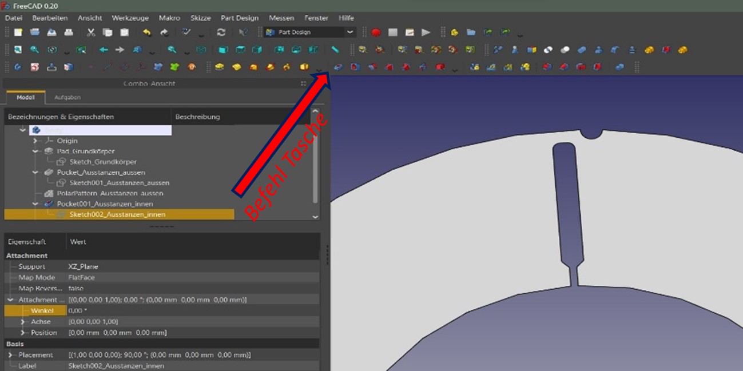The width and height of the screenshot is (743, 371).
Task: Click the Print icon in the toolbar
Action: (x=69, y=33)
